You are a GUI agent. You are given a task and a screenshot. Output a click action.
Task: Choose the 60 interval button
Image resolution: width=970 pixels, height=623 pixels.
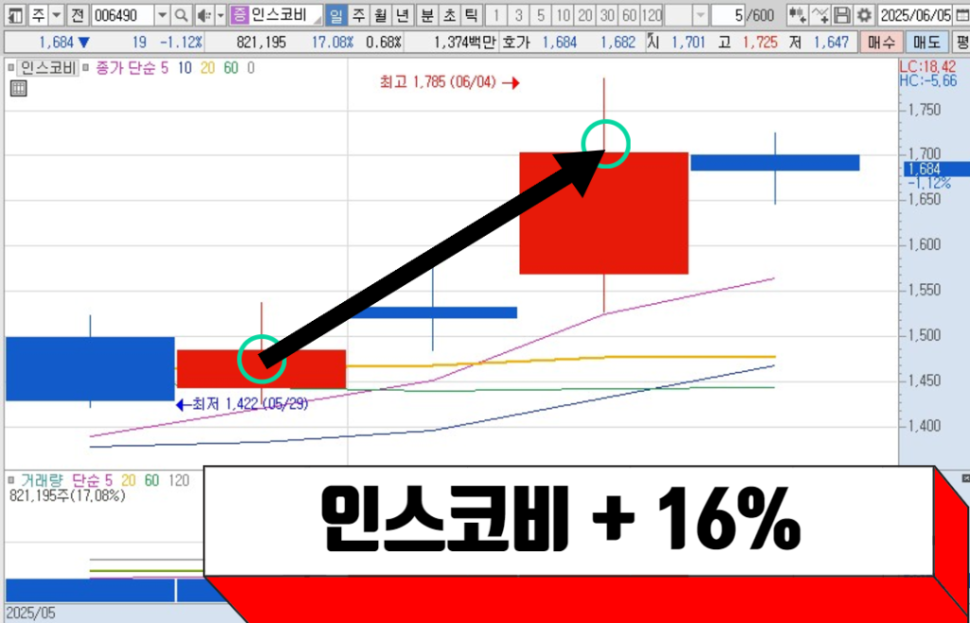click(x=630, y=14)
